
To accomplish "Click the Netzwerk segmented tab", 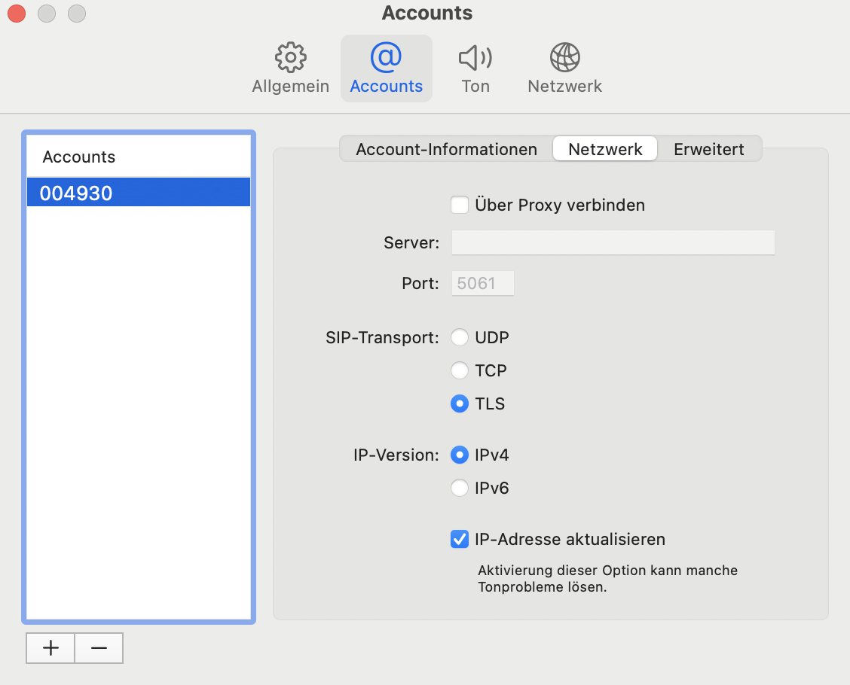I will pos(605,149).
